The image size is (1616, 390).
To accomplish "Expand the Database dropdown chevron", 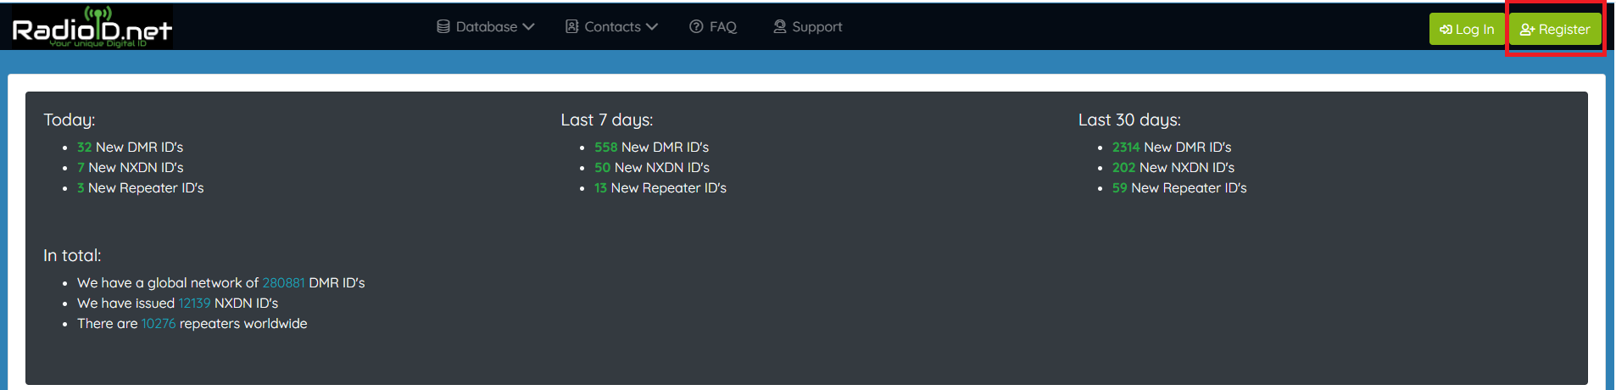I will point(528,26).
